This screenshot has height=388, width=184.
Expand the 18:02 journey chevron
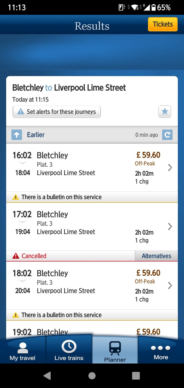[x=170, y=285]
